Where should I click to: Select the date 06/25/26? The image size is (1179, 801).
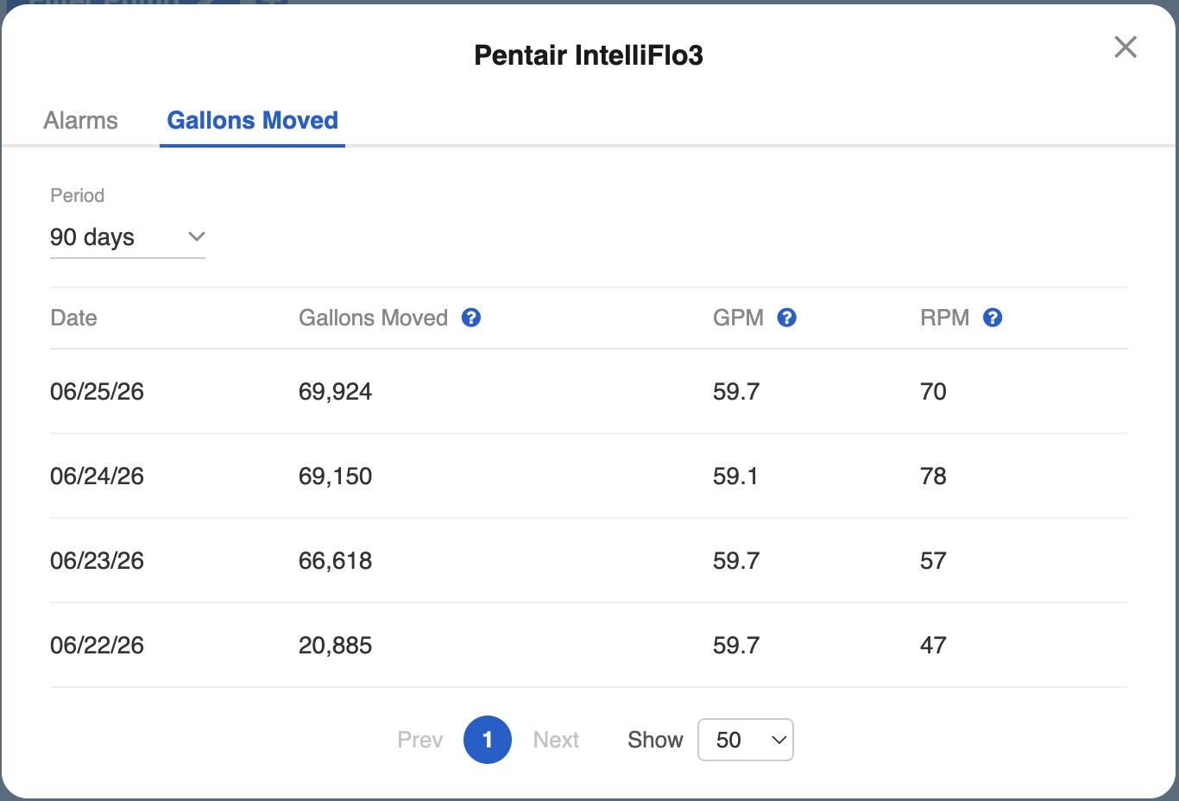(x=98, y=392)
